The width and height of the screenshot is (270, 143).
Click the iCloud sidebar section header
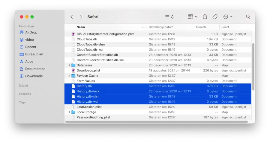point(23,86)
